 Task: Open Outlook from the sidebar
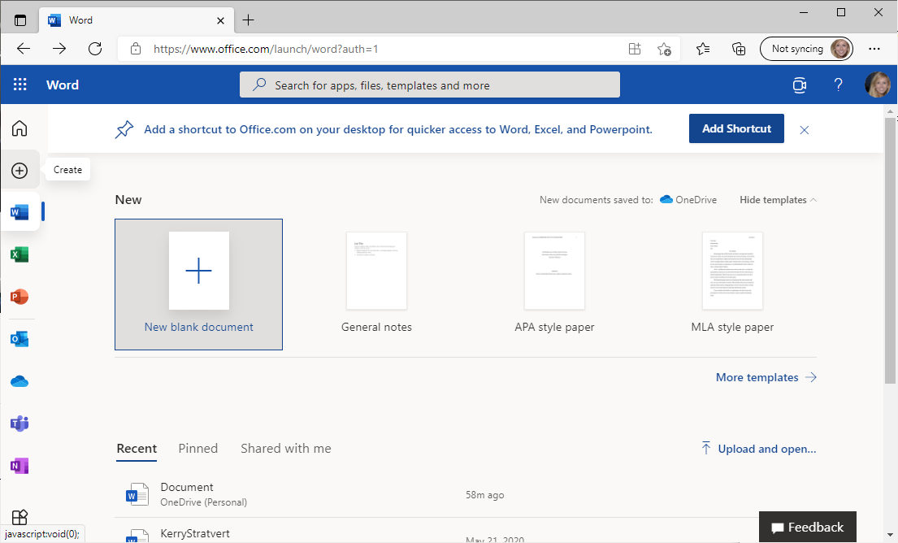click(20, 339)
